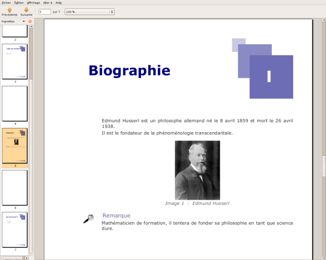Viewport: 326px width, 260px height.
Task: Open the Aller à menu
Action: (x=47, y=3)
